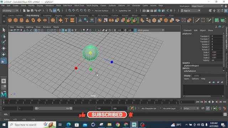Select the Rotate tool in toolbox
The height and width of the screenshot is (128, 228).
point(4,54)
